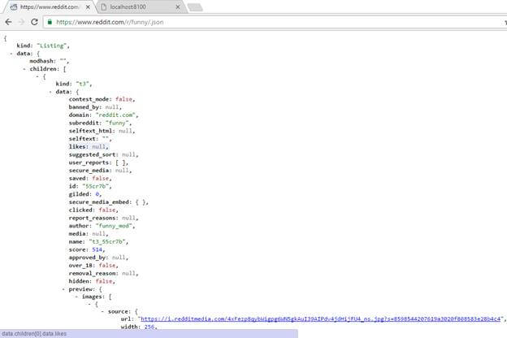Open the i.redditmedia.com image url link
The width and height of the screenshot is (507, 338).
click(x=320, y=319)
